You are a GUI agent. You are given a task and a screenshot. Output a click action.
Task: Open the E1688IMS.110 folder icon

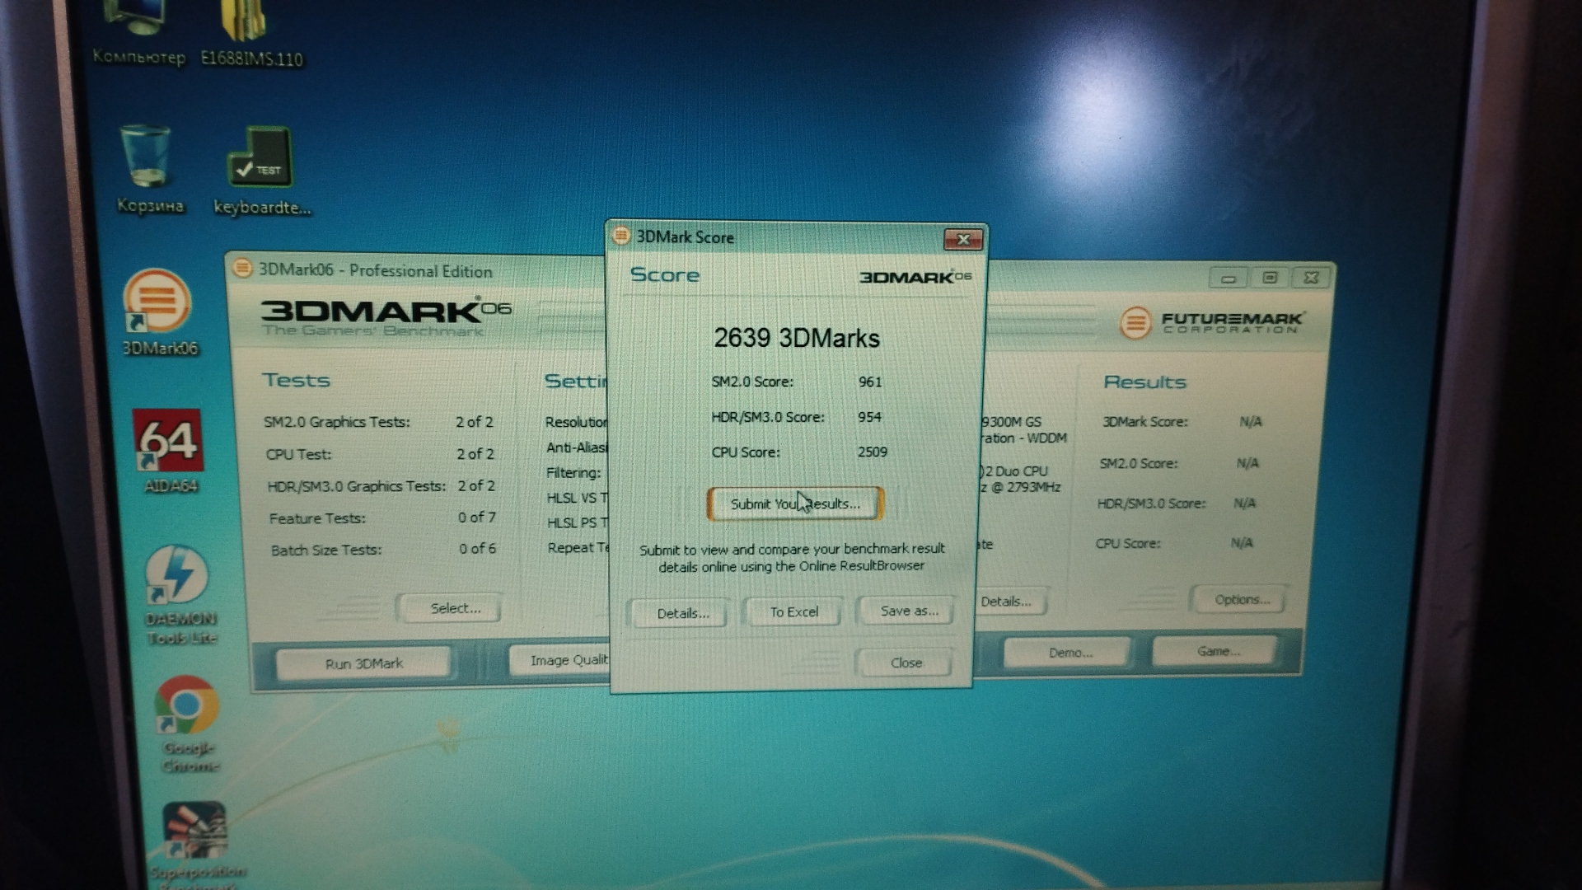(x=251, y=33)
